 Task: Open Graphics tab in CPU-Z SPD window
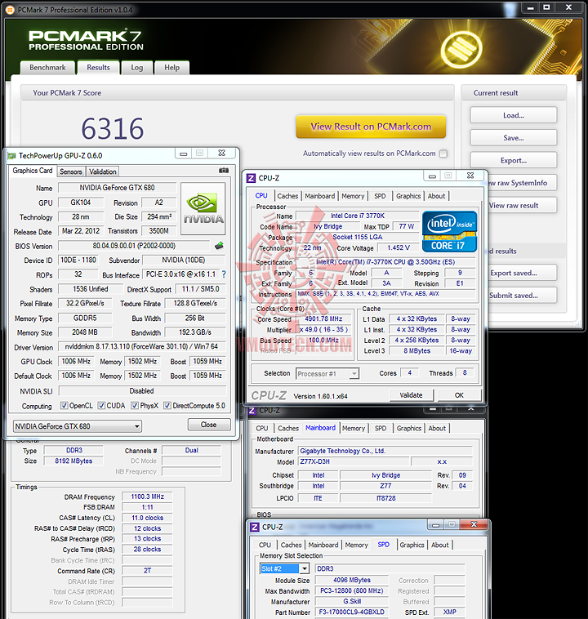412,545
